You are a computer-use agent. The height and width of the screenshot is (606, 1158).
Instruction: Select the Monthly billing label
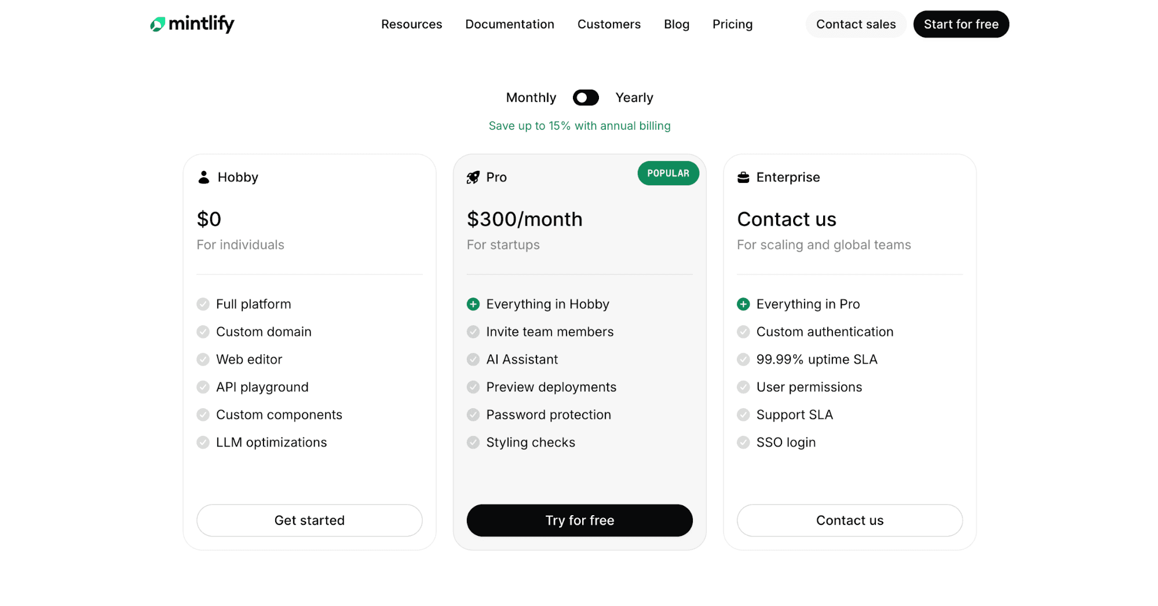pos(531,98)
